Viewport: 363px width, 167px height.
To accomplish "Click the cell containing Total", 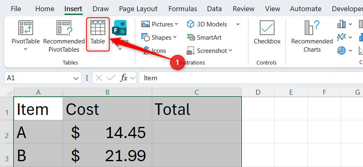I will [197, 109].
